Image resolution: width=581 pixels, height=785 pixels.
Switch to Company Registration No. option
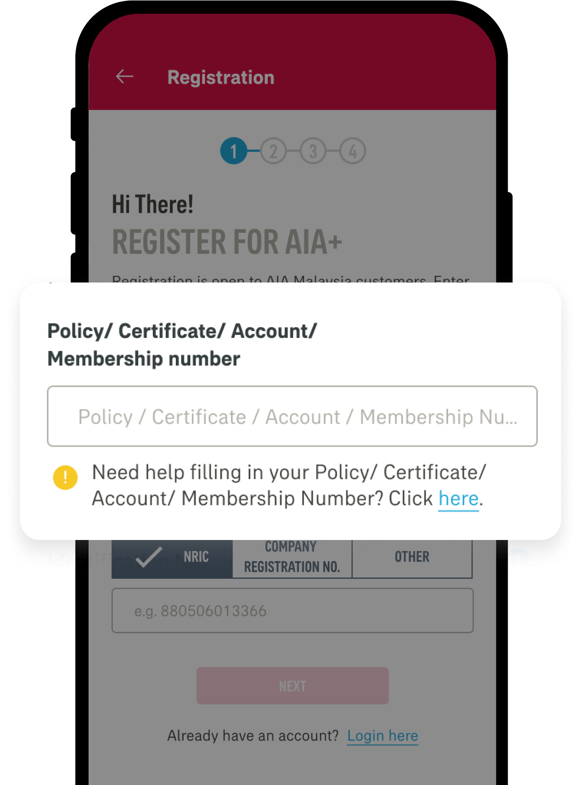[x=292, y=557]
